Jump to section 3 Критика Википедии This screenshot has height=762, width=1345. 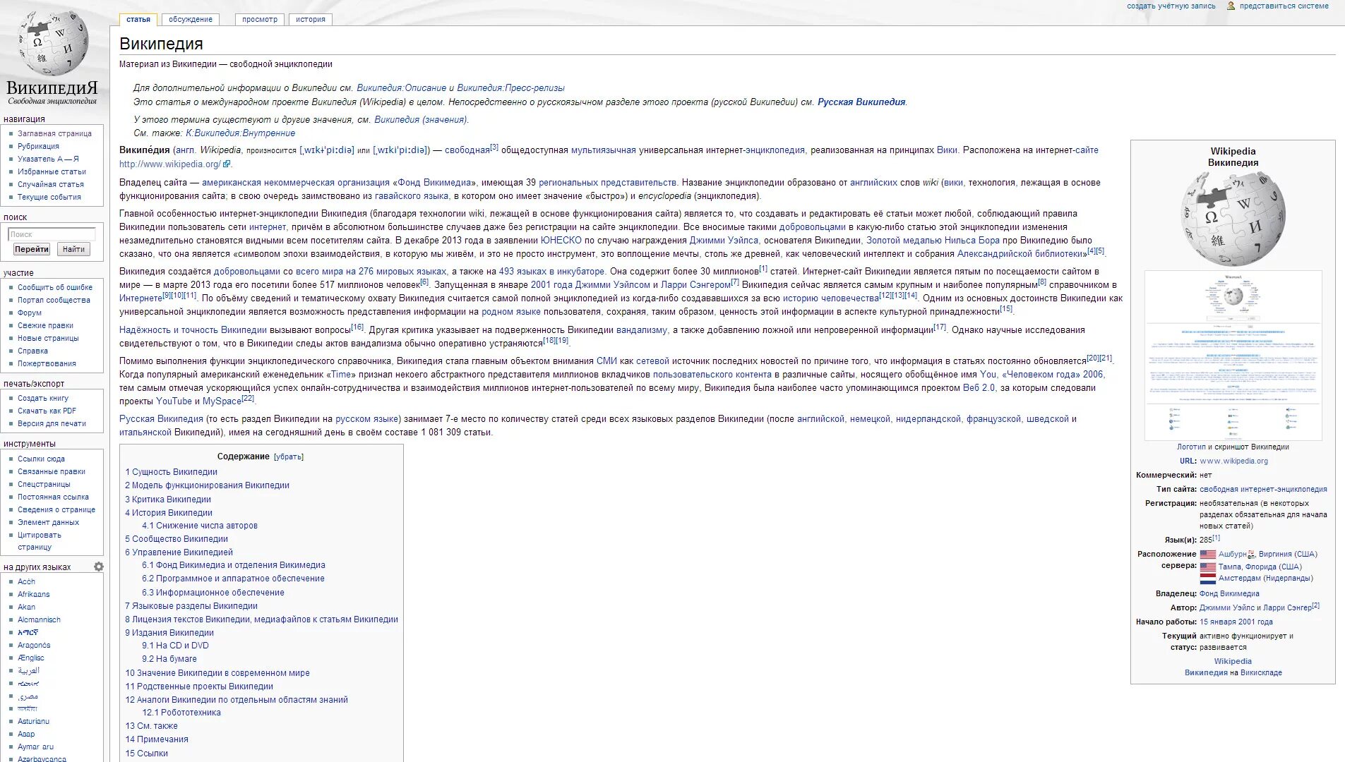tap(168, 500)
